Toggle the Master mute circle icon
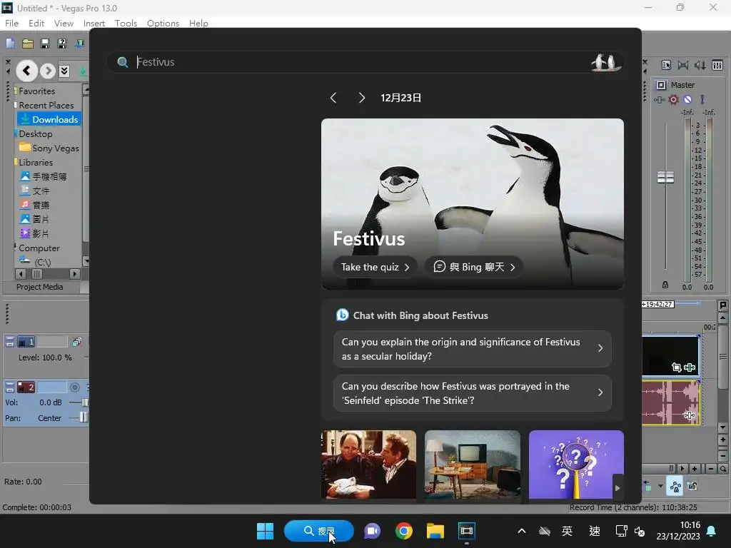731x548 pixels. click(687, 99)
